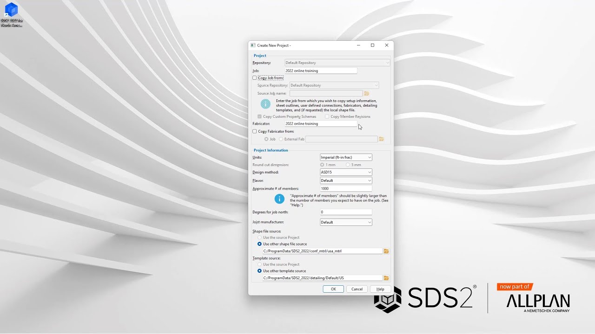Click the info icon beside Copy Job description
595x334 pixels.
point(265,104)
